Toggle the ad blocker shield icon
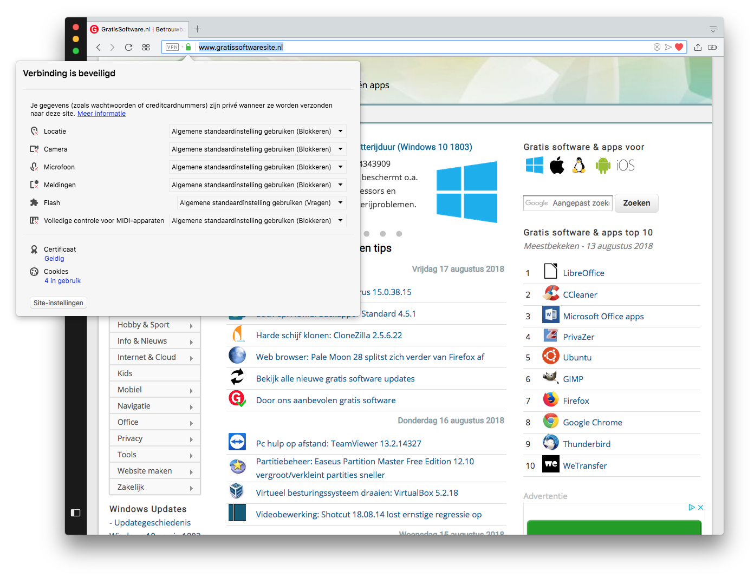This screenshot has height=578, width=754. (x=657, y=47)
